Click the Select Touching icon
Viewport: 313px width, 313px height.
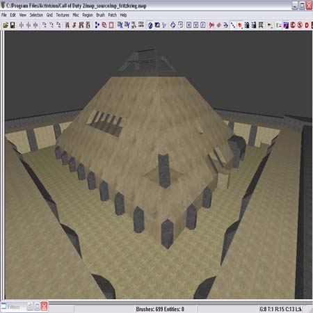pyautogui.click(x=74, y=25)
